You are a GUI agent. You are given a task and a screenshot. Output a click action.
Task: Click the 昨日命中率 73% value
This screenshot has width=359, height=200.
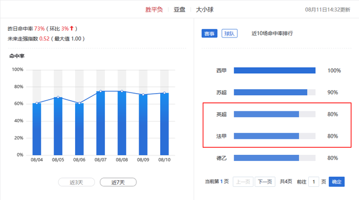(x=39, y=29)
